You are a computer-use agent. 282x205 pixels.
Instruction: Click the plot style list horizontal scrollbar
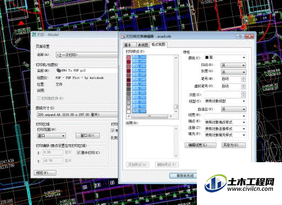(x=149, y=117)
